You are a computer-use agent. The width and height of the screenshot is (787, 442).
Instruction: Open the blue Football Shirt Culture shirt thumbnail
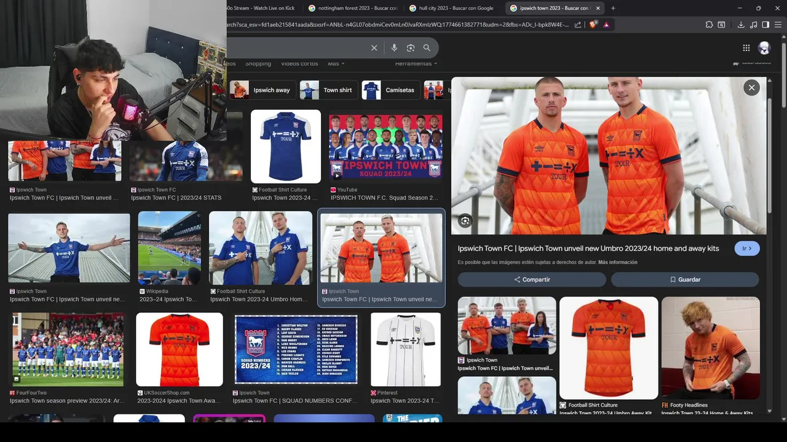pyautogui.click(x=286, y=147)
